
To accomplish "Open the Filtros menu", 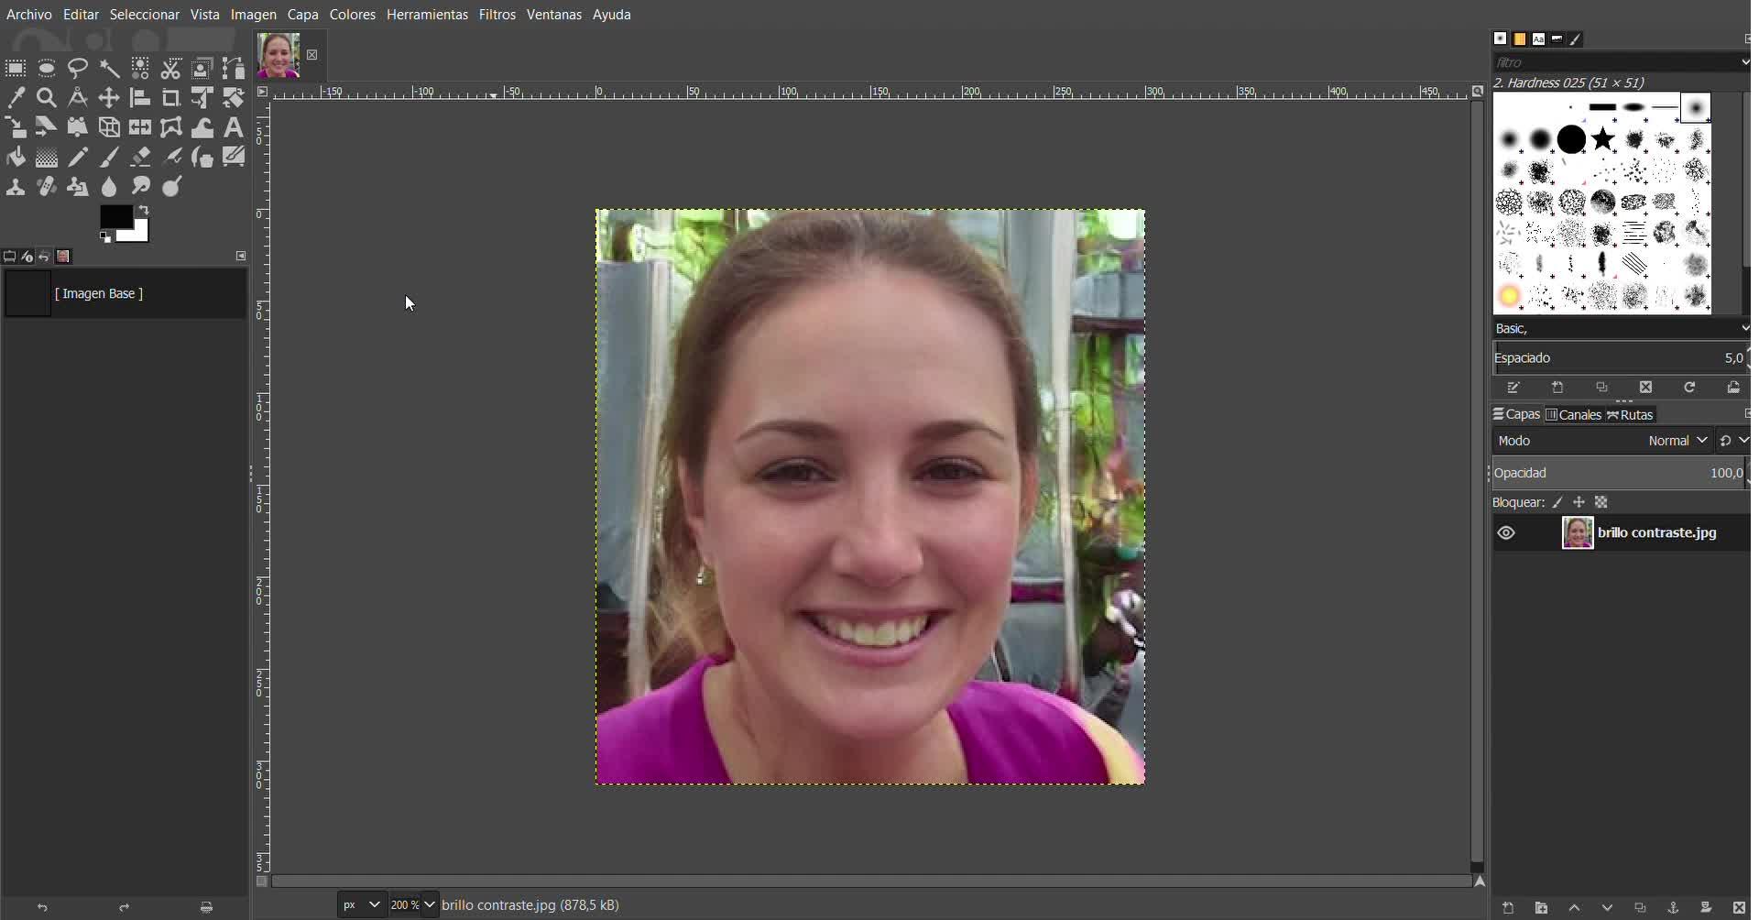I will tap(497, 15).
